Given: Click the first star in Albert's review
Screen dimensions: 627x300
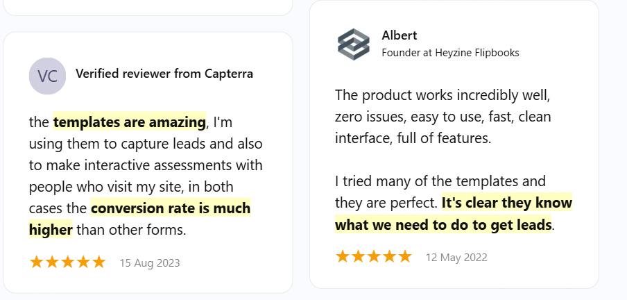Looking at the screenshot, I should pyautogui.click(x=343, y=257).
